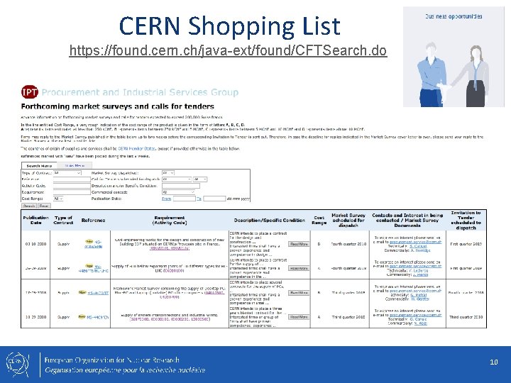
Task: Click the Activity Code input field
Action: [72, 186]
